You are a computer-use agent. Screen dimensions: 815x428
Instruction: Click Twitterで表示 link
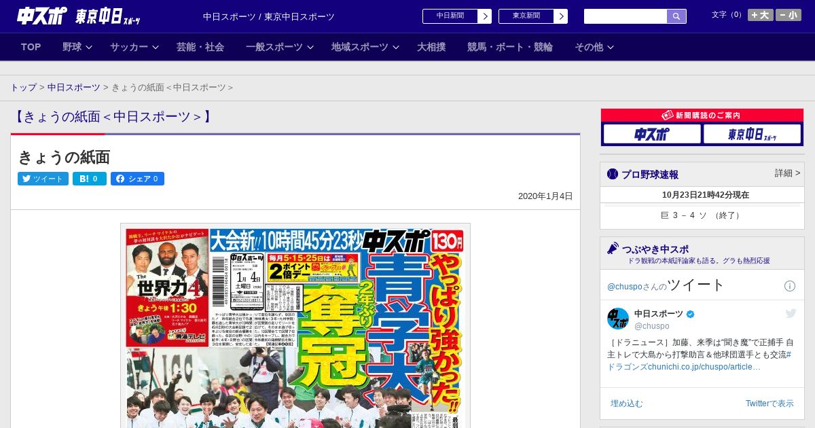(x=769, y=404)
